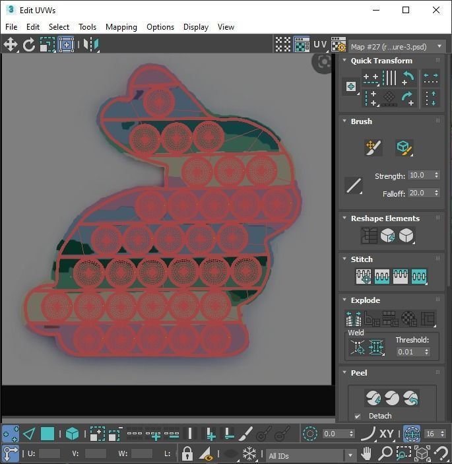Open the File menu
This screenshot has height=464, width=452.
(11, 27)
